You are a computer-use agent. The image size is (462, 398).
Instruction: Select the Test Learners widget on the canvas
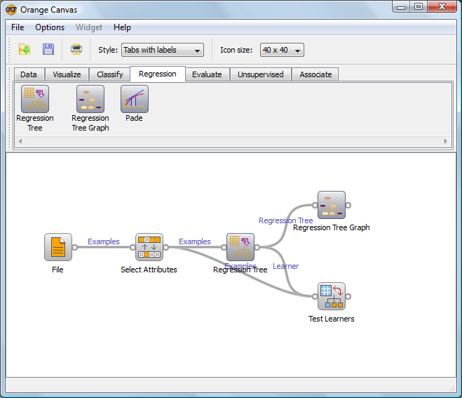pyautogui.click(x=332, y=296)
